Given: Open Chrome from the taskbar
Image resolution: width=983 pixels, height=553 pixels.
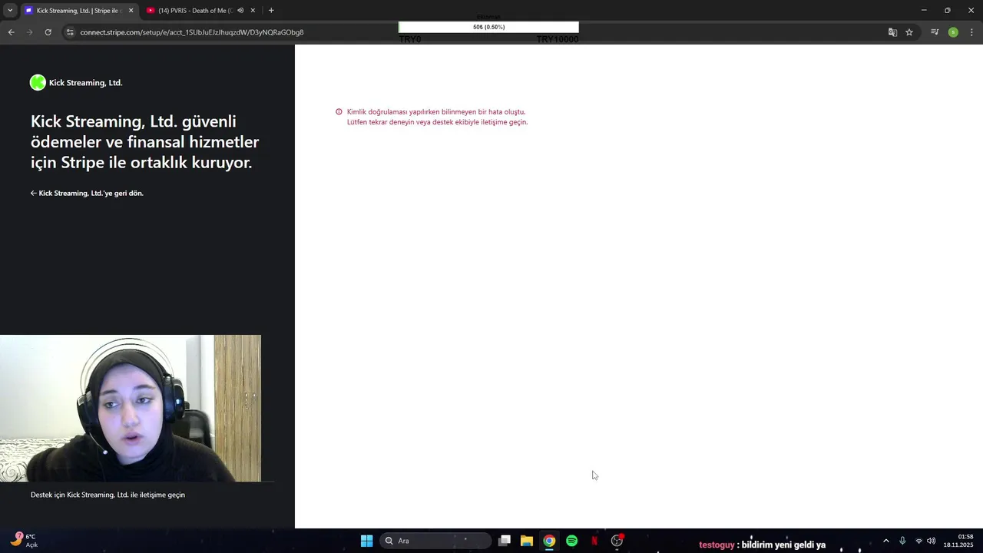Looking at the screenshot, I should click(549, 541).
